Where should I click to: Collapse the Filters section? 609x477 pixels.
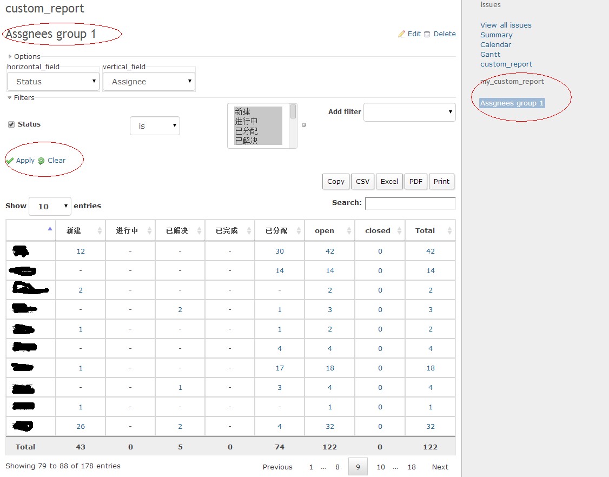click(10, 98)
